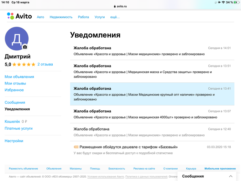Click the profile avatar with letter Д
Screen dimensions: 241x181
tap(16, 39)
